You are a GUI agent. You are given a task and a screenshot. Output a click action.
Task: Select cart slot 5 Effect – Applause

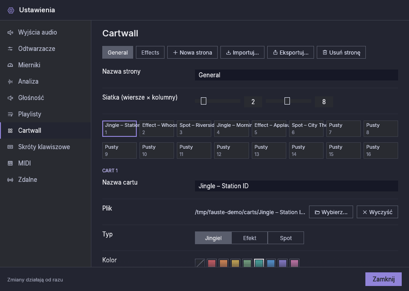[269, 129]
